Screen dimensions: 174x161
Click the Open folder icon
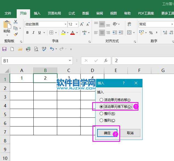pyautogui.click(x=20, y=49)
